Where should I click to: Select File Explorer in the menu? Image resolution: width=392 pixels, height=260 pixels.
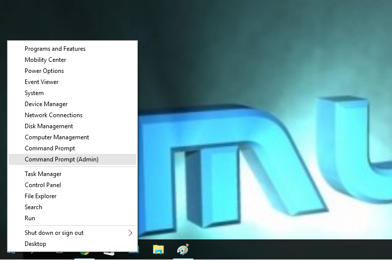[40, 196]
